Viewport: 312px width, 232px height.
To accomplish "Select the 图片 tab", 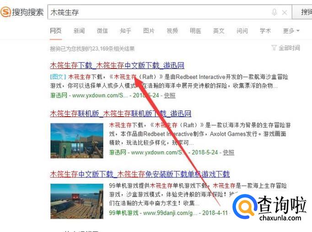I will [149, 31].
